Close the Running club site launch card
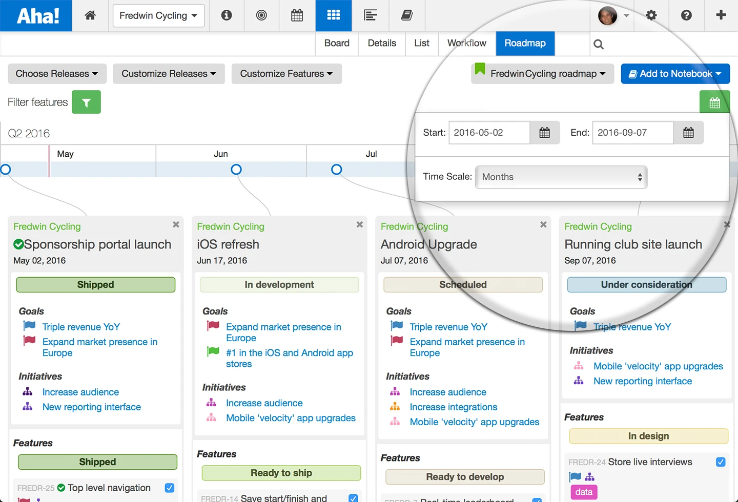738x502 pixels. tap(727, 224)
